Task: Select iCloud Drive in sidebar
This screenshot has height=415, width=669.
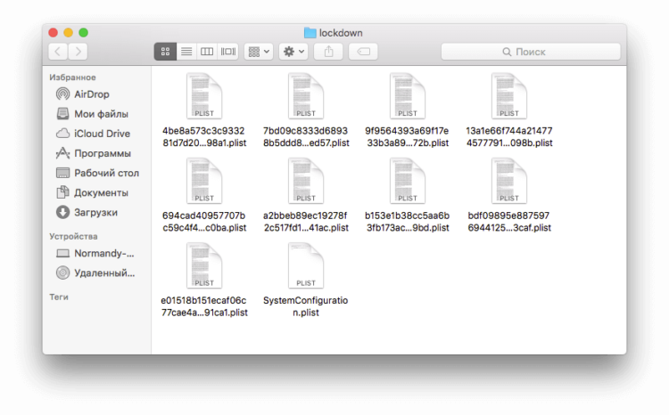Action: [101, 134]
